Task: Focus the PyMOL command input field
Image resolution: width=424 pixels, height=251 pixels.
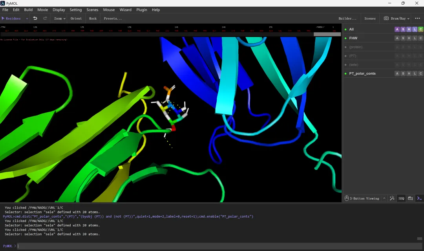Action: [219, 246]
